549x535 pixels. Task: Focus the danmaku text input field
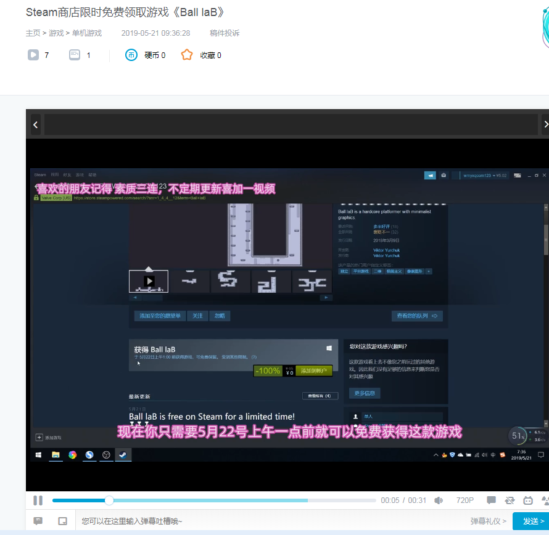pos(273,521)
